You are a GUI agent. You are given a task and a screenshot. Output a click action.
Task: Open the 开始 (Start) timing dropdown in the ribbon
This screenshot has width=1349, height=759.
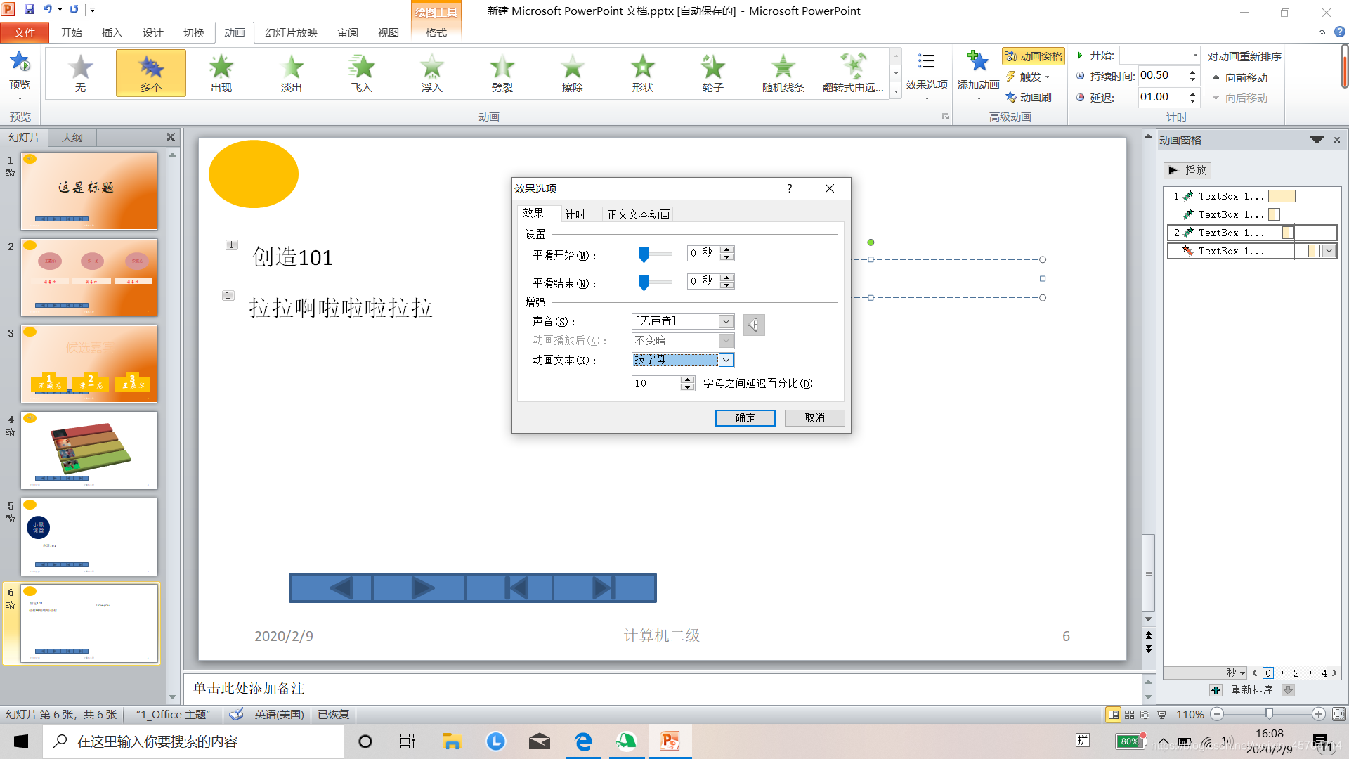(1194, 55)
